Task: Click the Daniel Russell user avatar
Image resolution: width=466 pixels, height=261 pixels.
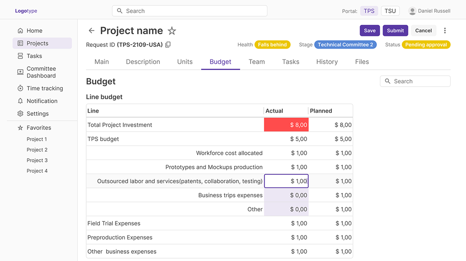Action: (x=412, y=11)
